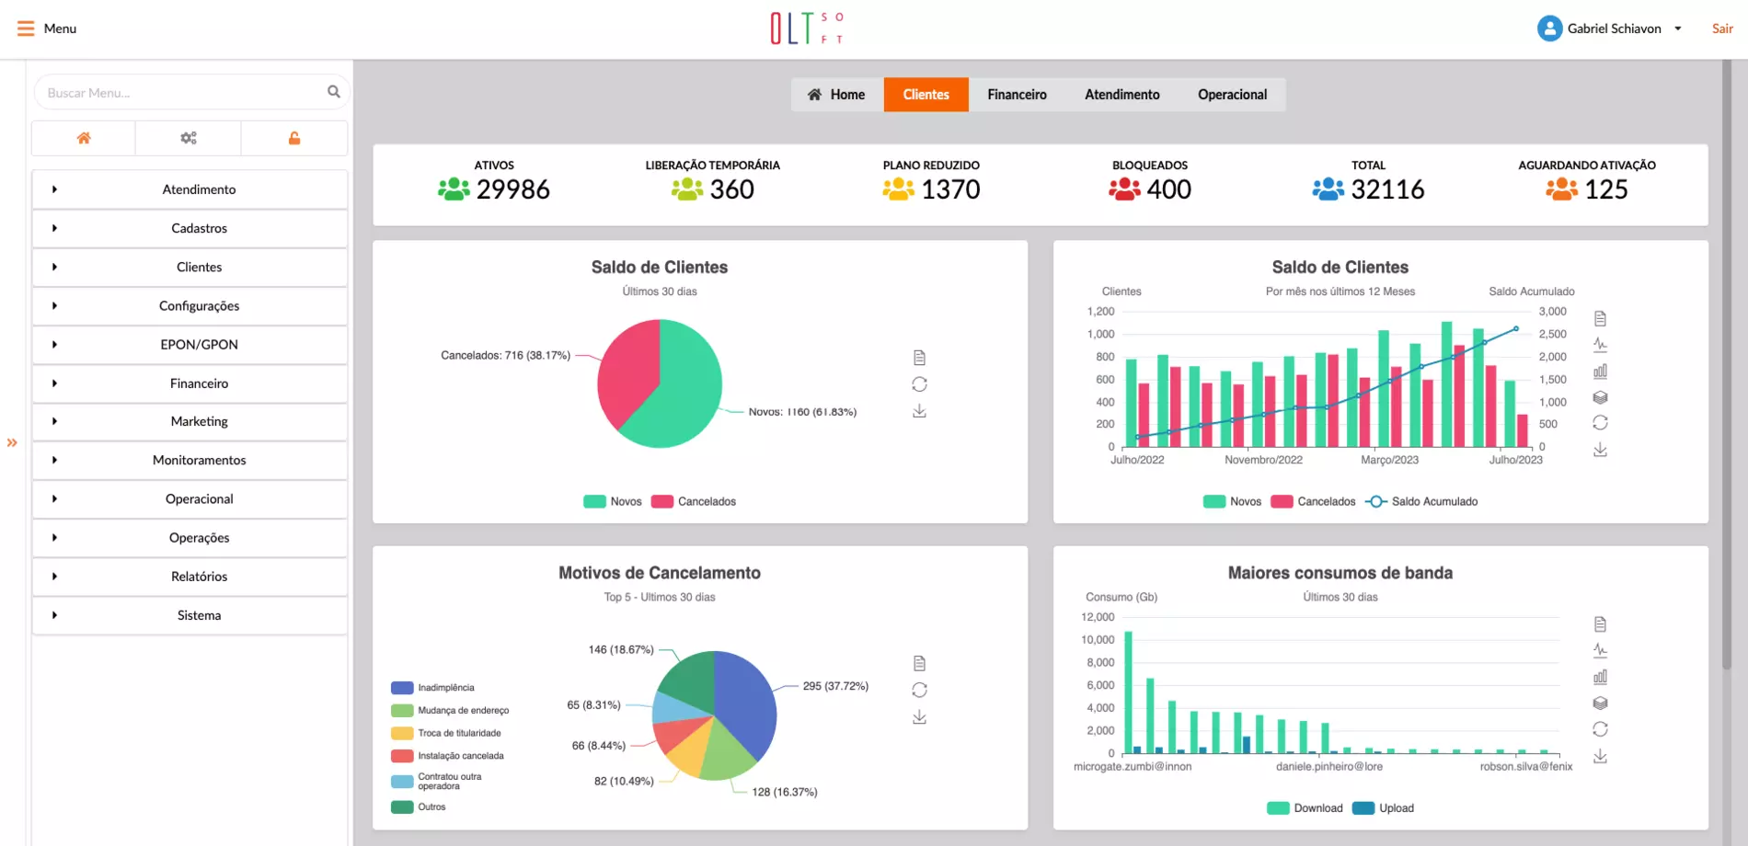The width and height of the screenshot is (1748, 846).
Task: Expand the Marketing sidebar menu
Action: [190, 421]
